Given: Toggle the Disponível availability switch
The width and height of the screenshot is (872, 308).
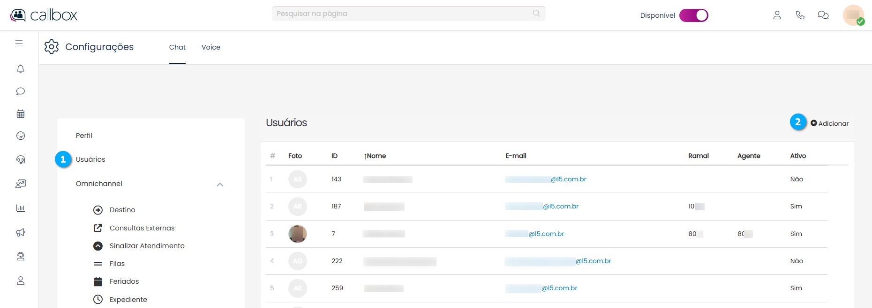Looking at the screenshot, I should (693, 15).
